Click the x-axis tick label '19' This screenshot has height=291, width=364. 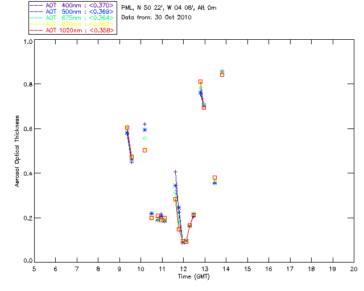pyautogui.click(x=333, y=269)
